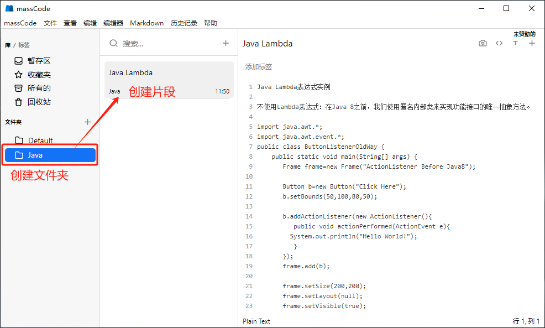Select the 收藏夹 star icon
Screen dimensions: 545x328
click(x=18, y=75)
